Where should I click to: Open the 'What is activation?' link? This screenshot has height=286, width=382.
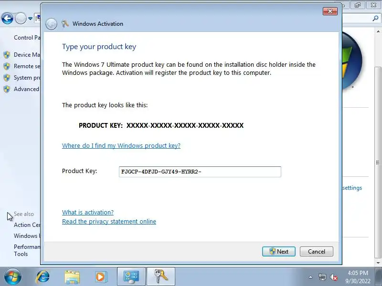(x=88, y=212)
